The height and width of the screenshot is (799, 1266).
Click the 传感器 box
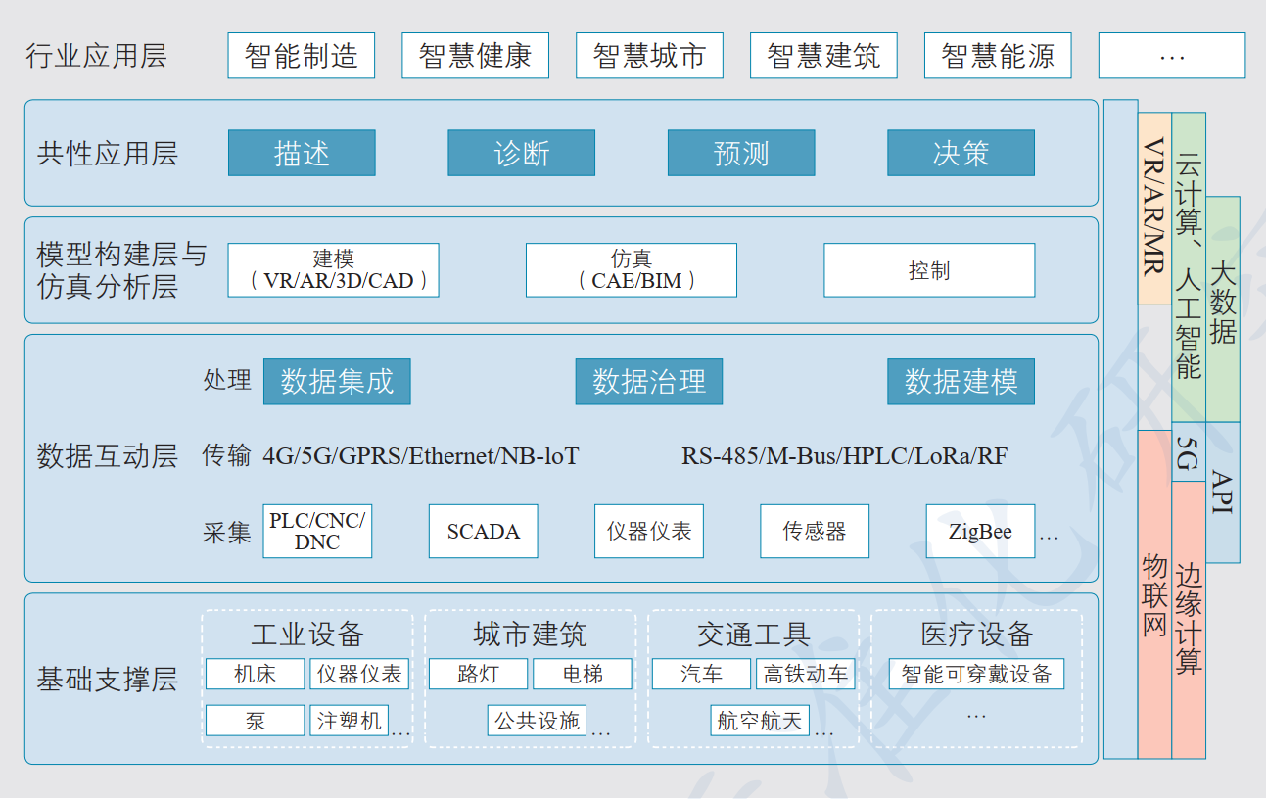pyautogui.click(x=815, y=532)
